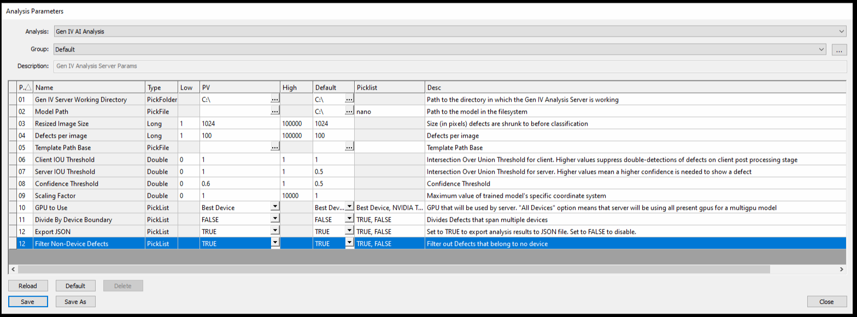The image size is (857, 317).
Task: Click browse button in Template Path Base PV cell
Action: coord(275,148)
